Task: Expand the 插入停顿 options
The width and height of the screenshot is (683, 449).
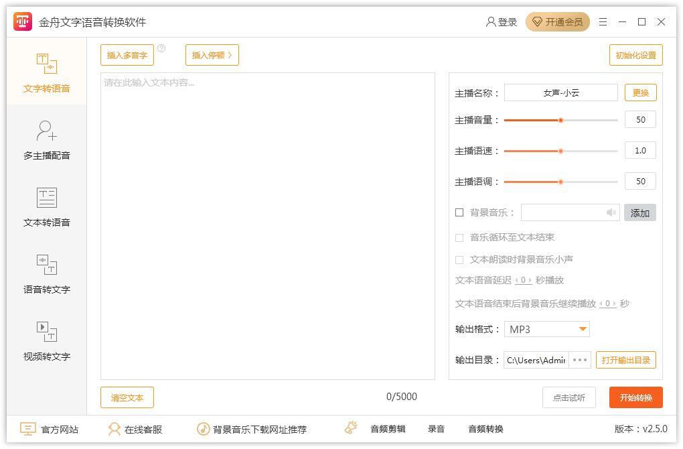Action: [212, 55]
